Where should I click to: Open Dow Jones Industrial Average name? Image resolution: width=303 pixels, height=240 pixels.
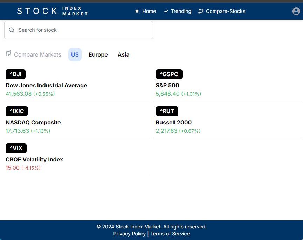[x=46, y=85]
